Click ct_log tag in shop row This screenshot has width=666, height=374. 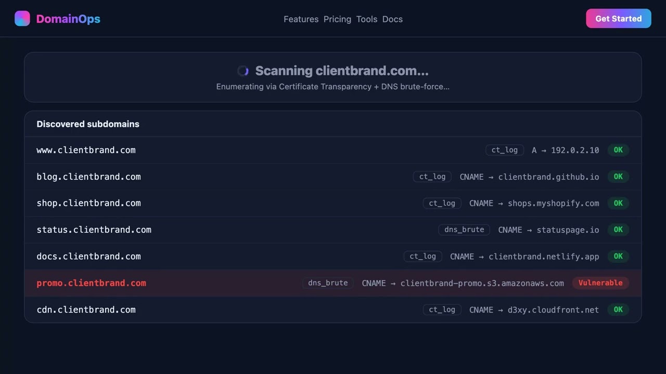(442, 203)
